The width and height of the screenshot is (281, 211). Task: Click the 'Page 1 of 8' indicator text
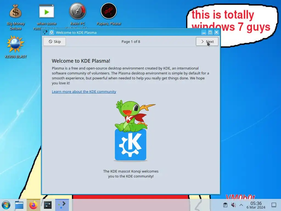[131, 42]
